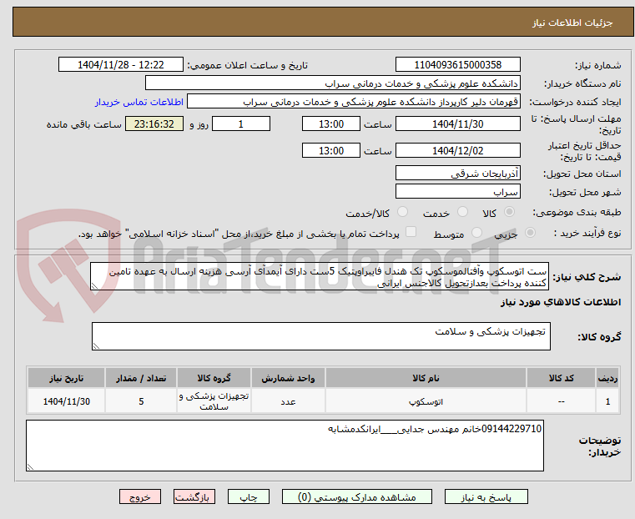The height and width of the screenshot is (519, 635).
Task: Click the نام کالا column header
Action: click(x=426, y=378)
